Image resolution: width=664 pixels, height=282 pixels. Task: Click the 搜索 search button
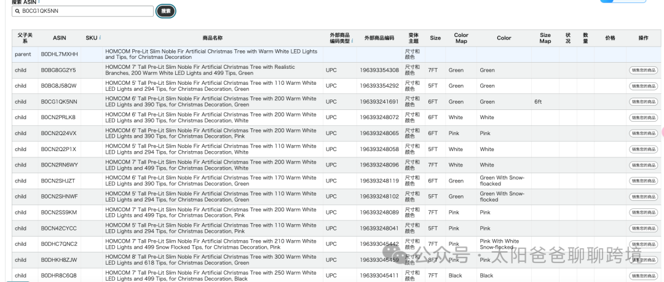pos(165,11)
